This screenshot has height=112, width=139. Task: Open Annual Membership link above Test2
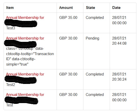pos(25,74)
